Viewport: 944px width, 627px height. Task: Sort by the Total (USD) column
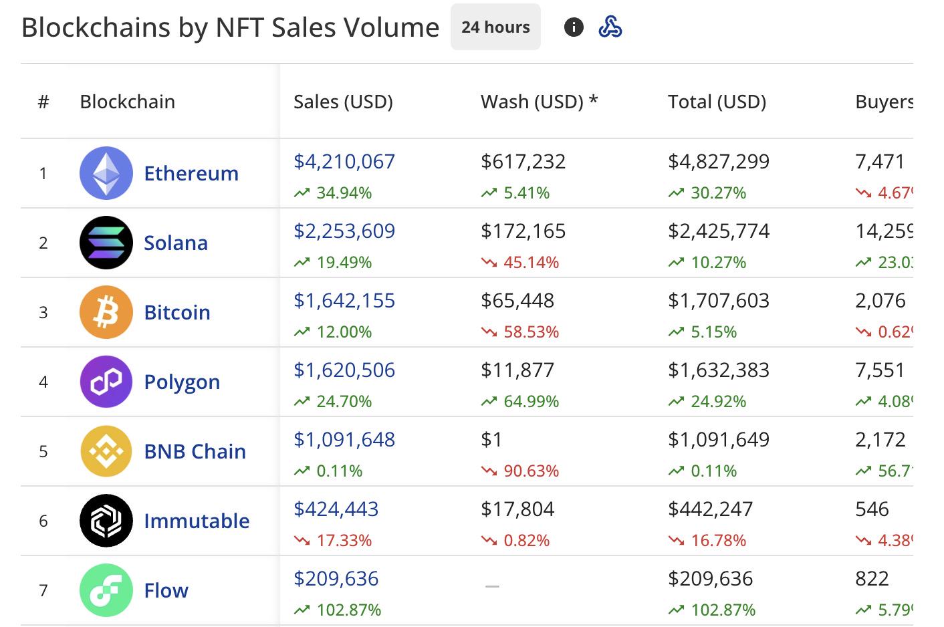[716, 102]
